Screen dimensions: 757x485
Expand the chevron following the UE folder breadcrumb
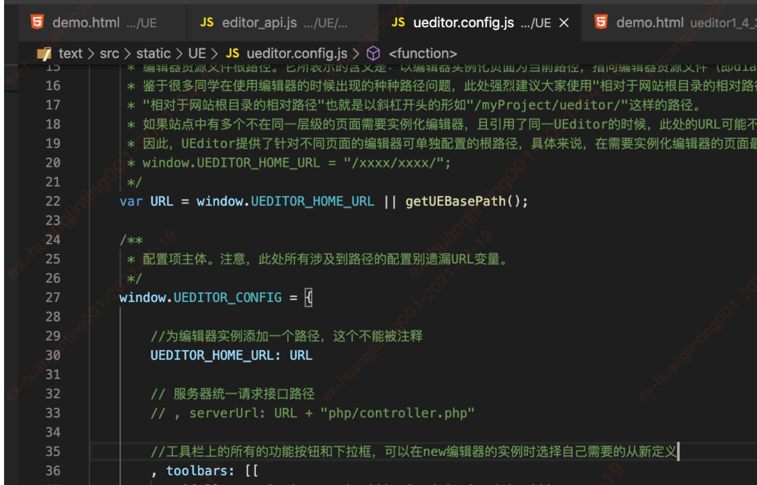215,53
